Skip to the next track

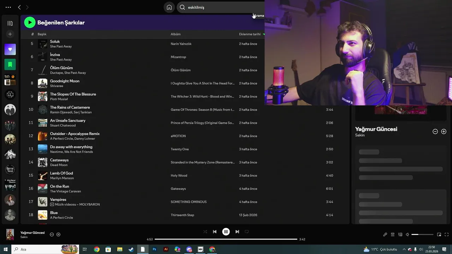237,232
